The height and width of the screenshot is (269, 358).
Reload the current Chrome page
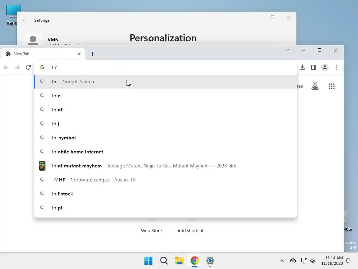(x=28, y=67)
